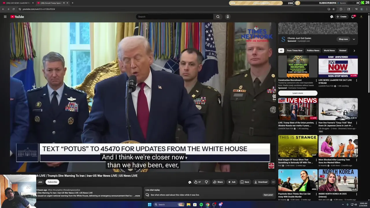Save the video to a playlist
This screenshot has width=370, height=208.
(245, 182)
